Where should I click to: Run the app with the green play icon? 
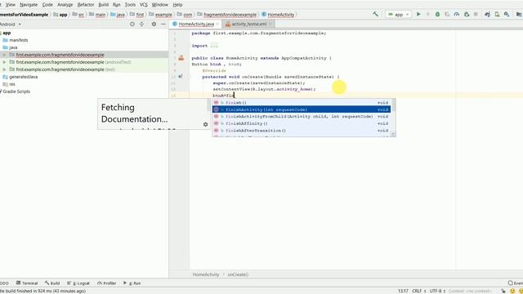click(x=418, y=15)
